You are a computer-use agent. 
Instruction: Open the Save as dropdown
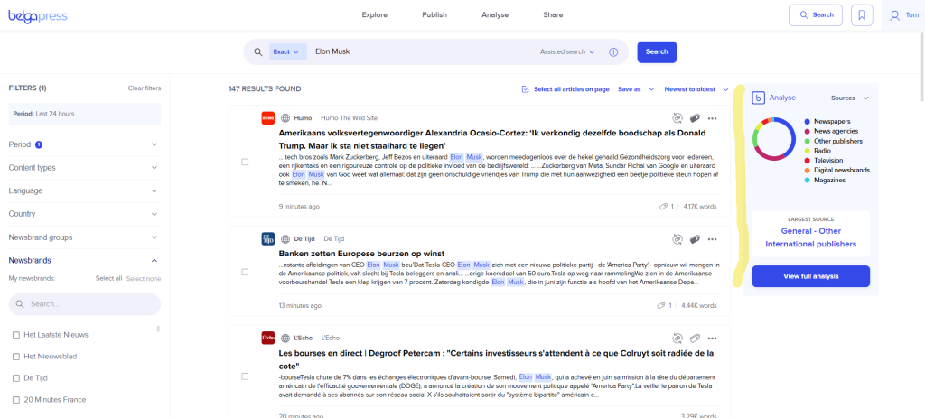636,89
